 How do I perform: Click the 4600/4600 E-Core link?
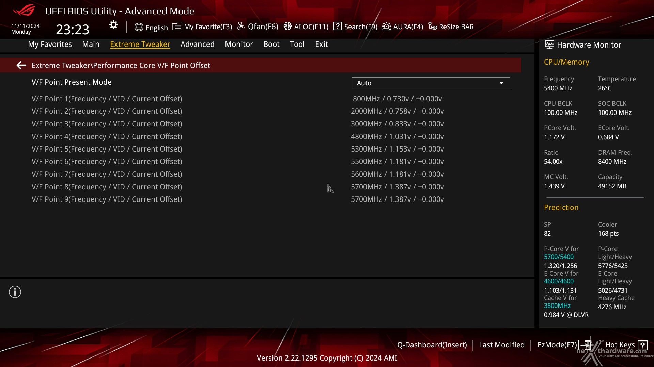559,281
